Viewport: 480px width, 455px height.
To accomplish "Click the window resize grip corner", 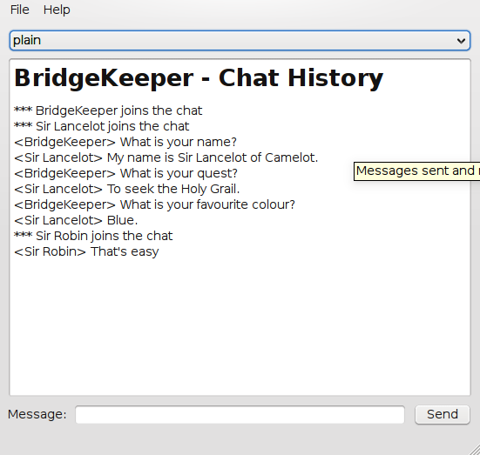I will click(x=474, y=449).
